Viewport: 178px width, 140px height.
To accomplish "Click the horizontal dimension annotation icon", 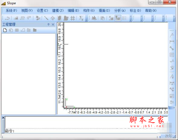I will pyautogui.click(x=172, y=42).
